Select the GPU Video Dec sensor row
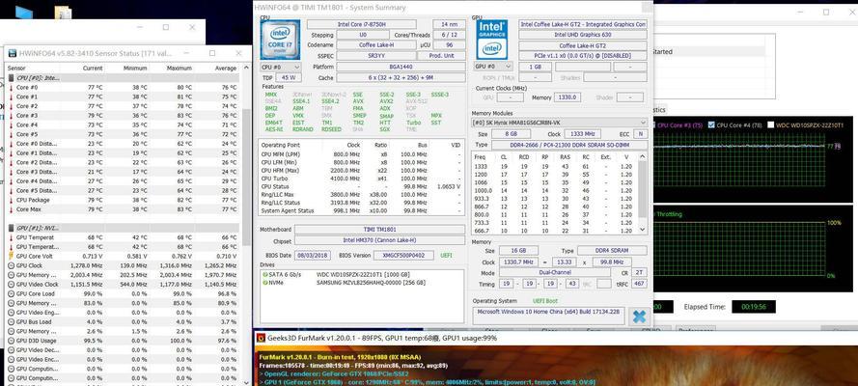The width and height of the screenshot is (858, 386). (x=123, y=350)
